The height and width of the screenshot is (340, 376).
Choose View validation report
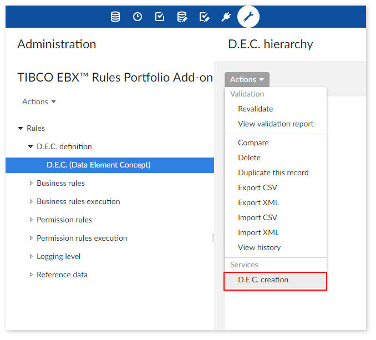point(276,124)
